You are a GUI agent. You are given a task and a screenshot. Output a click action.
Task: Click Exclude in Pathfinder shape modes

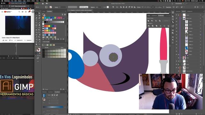[160, 21]
